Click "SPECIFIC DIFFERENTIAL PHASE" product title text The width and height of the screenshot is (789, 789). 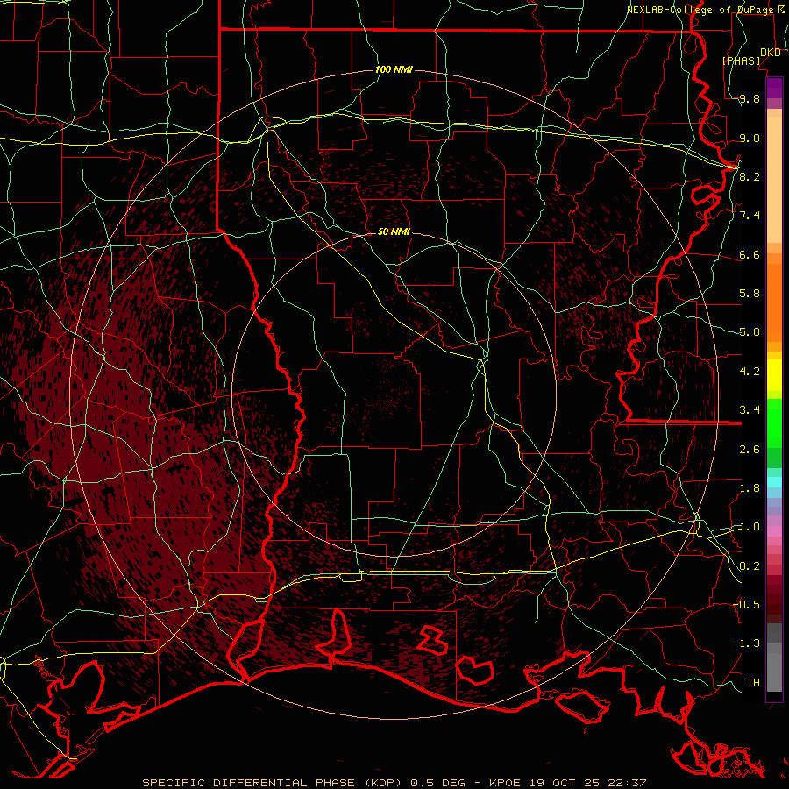(x=249, y=783)
